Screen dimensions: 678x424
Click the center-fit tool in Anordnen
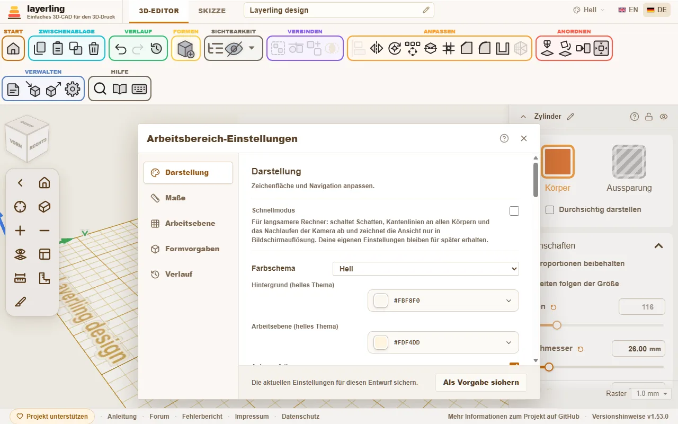coord(601,48)
